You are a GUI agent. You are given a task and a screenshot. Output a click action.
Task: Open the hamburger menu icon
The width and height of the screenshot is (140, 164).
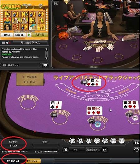[3, 43]
